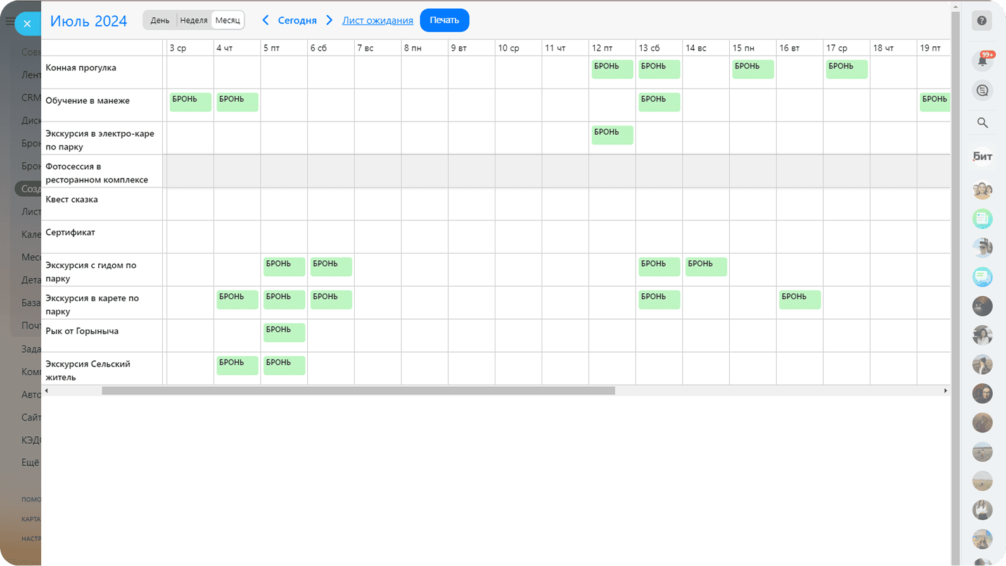
Task: Switch to Неделя view
Action: tap(194, 20)
